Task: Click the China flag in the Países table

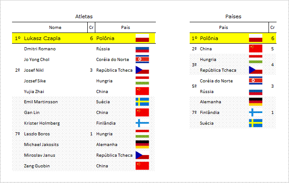Action: pyautogui.click(x=256, y=49)
